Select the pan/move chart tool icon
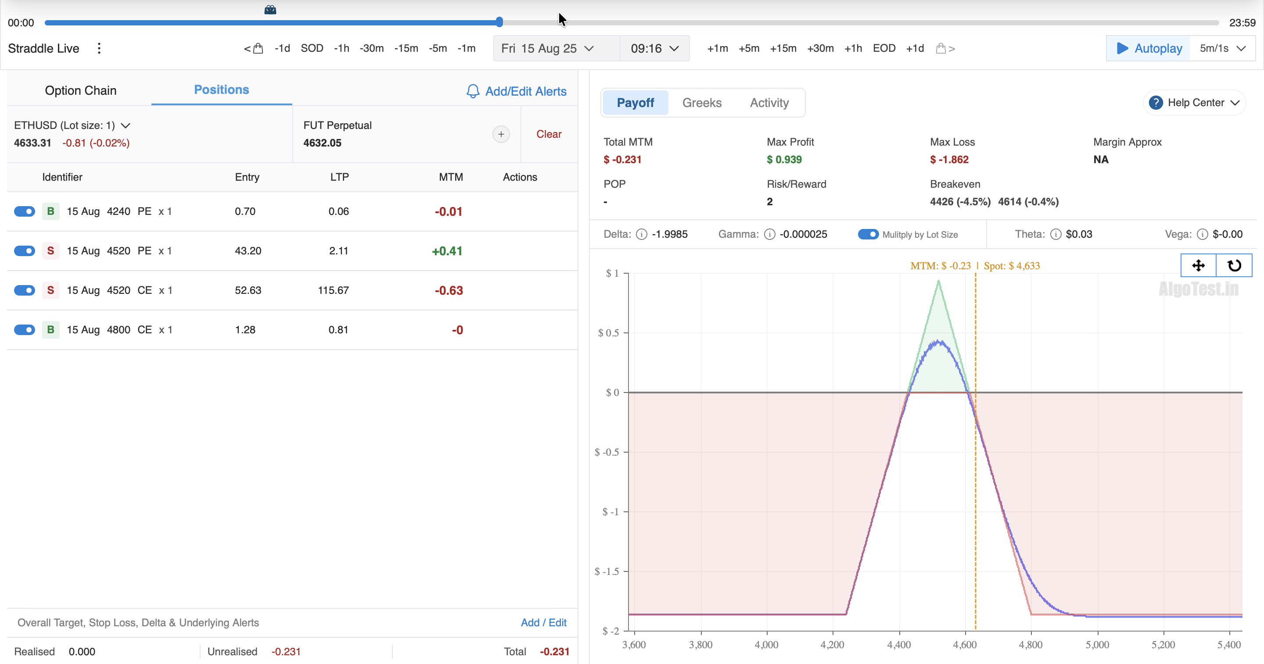The image size is (1264, 664). [1198, 265]
